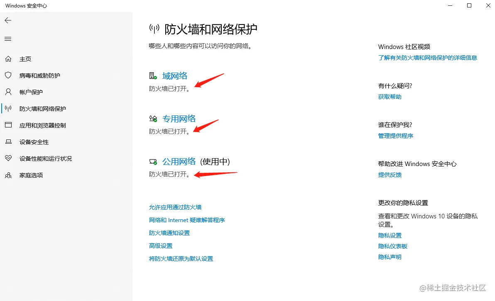Open 高级设置 link
Image resolution: width=495 pixels, height=301 pixels.
point(161,246)
